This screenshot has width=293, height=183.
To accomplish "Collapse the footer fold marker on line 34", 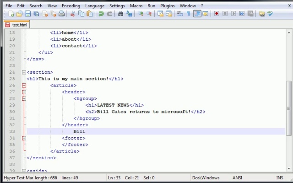I will click(x=24, y=138).
